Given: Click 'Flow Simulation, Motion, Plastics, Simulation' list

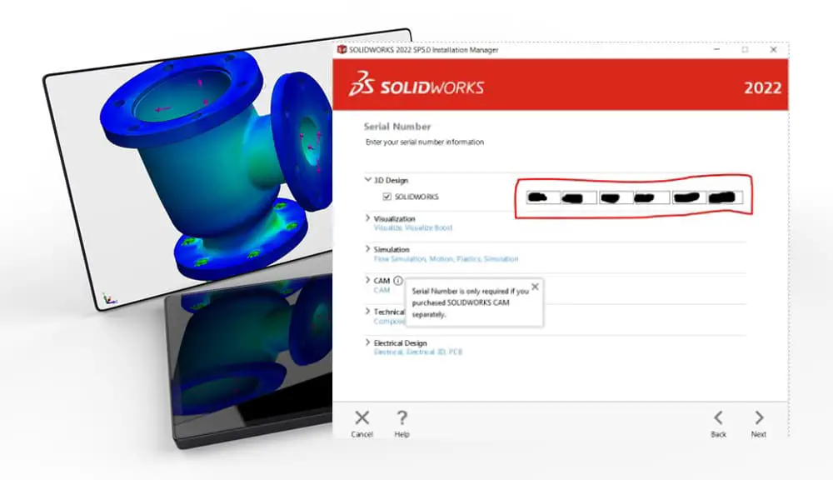Looking at the screenshot, I should 446,259.
